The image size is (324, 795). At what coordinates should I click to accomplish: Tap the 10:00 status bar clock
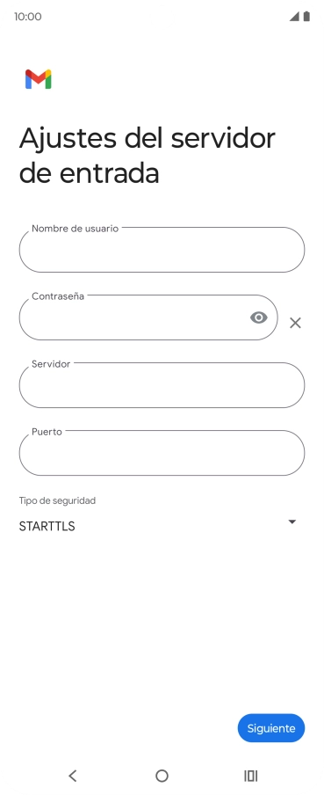(28, 17)
